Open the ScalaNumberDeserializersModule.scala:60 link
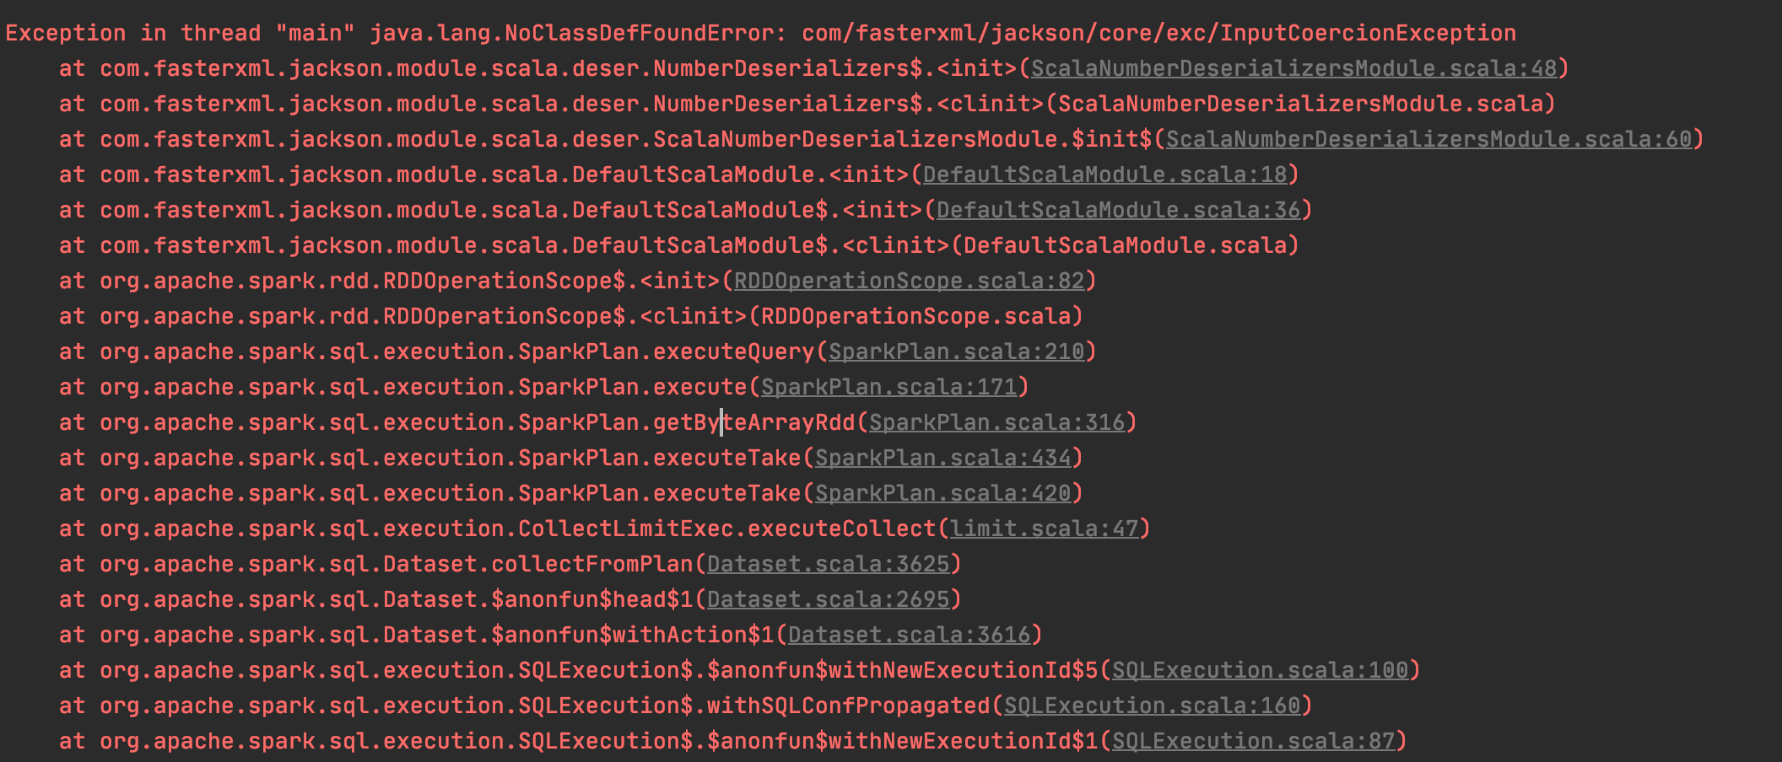This screenshot has width=1782, height=762. 1429,139
